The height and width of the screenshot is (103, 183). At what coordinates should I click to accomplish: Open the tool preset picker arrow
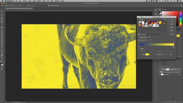8,6
